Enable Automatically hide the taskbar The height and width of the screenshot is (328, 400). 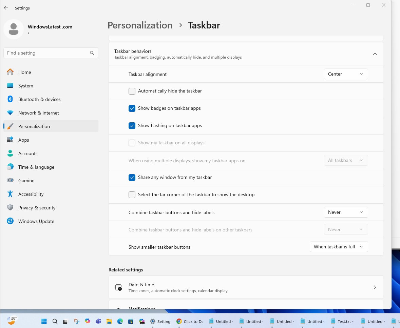click(132, 91)
